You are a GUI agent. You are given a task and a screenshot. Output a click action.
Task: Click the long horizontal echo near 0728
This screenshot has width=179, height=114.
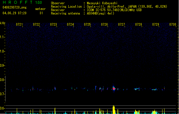click(x=137, y=89)
